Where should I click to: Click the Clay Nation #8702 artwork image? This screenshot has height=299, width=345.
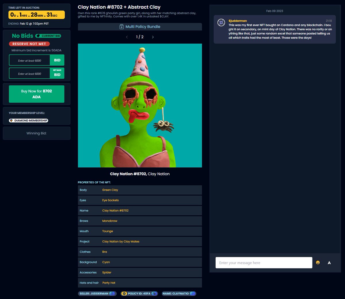[140, 105]
